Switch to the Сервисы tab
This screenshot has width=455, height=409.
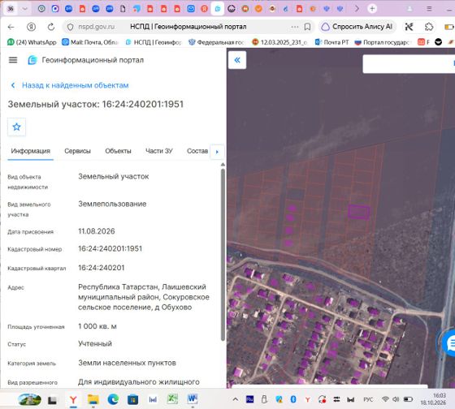[x=77, y=151]
